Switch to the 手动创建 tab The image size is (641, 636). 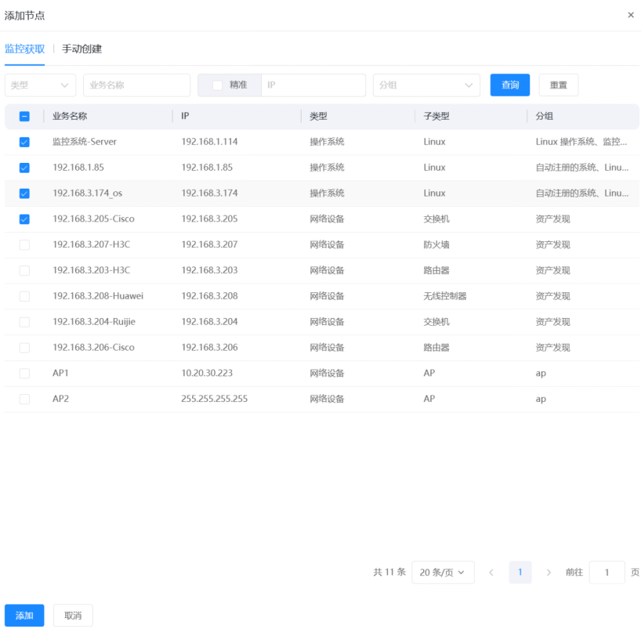click(81, 49)
